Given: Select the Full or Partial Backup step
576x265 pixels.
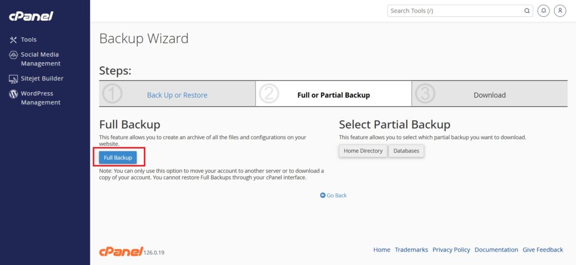Looking at the screenshot, I should (334, 95).
